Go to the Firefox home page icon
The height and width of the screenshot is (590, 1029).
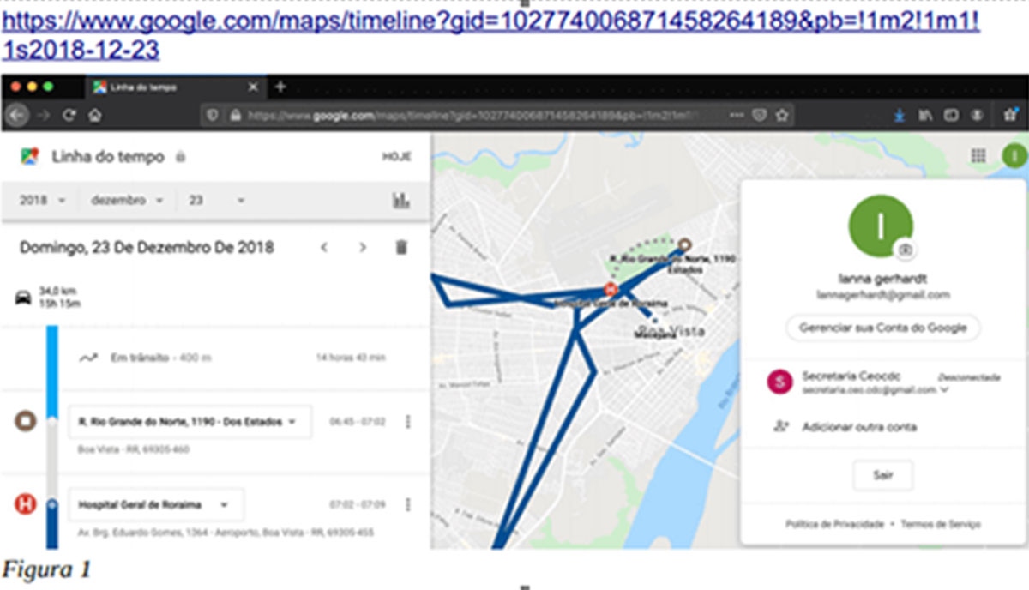pos(95,115)
